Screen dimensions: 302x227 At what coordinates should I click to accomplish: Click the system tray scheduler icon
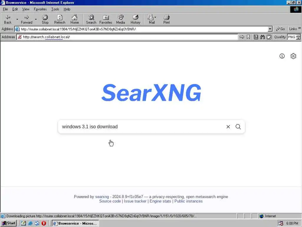[281, 223]
